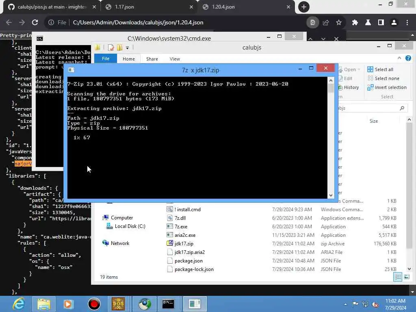This screenshot has width=416, height=312.
Task: Reload the 1.20.4.json page
Action: (35, 23)
